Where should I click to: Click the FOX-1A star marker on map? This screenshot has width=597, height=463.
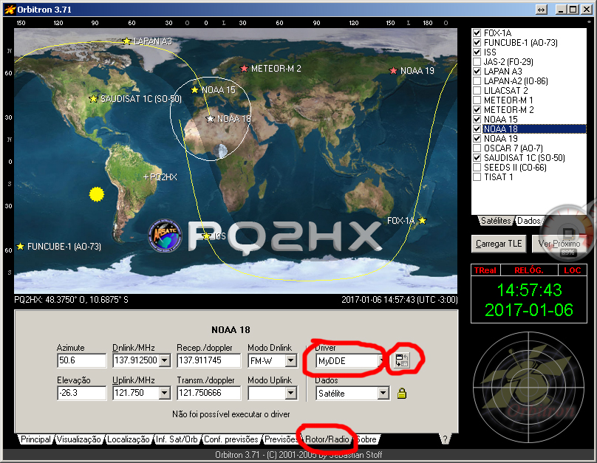point(423,220)
